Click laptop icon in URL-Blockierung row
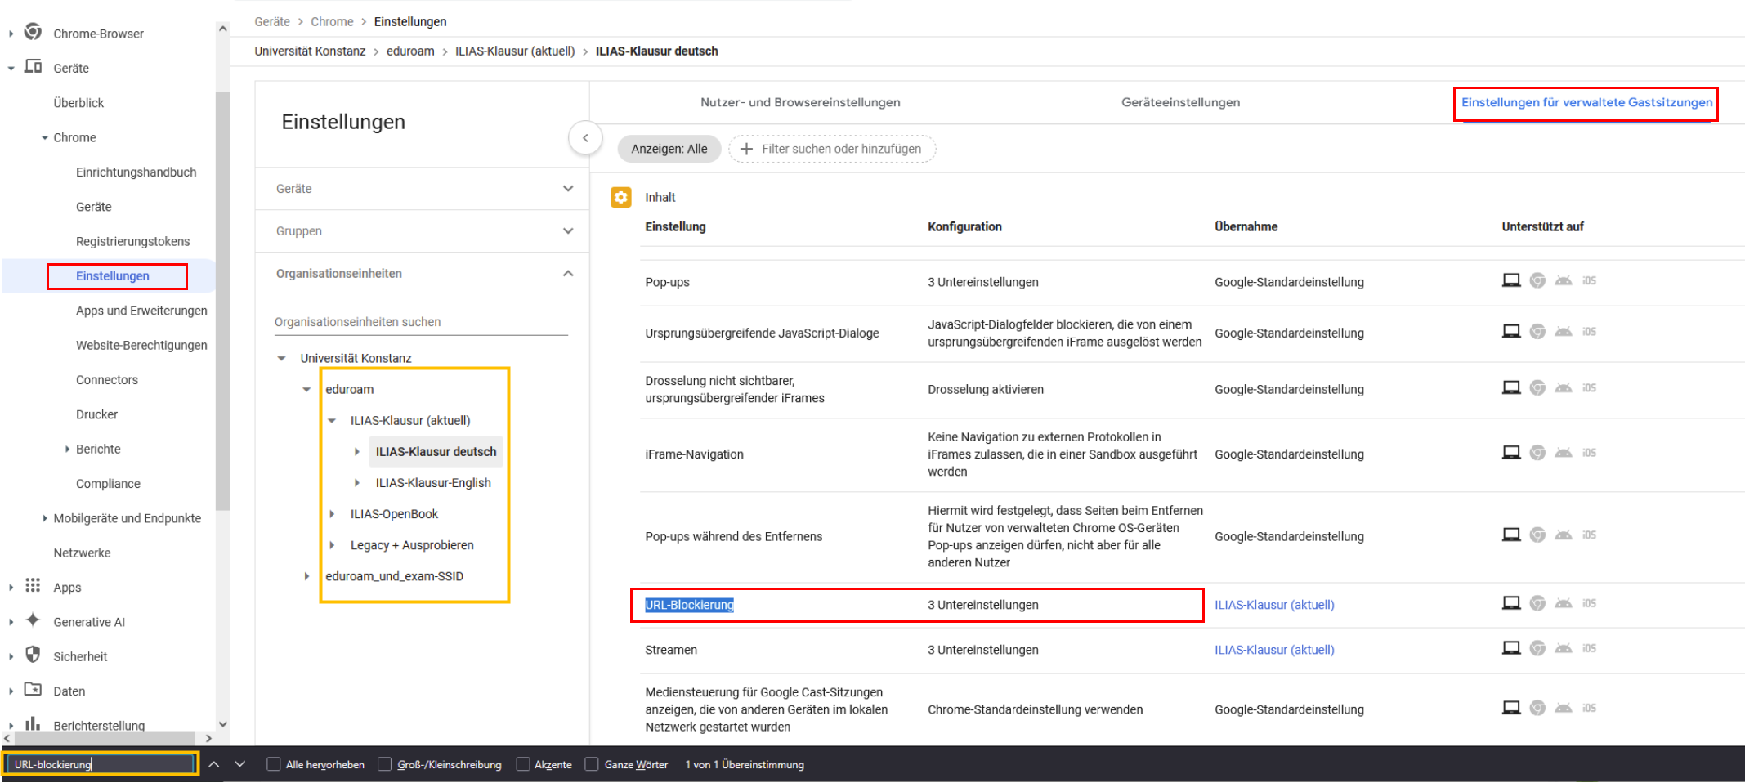Image resolution: width=1745 pixels, height=783 pixels. coord(1511,603)
